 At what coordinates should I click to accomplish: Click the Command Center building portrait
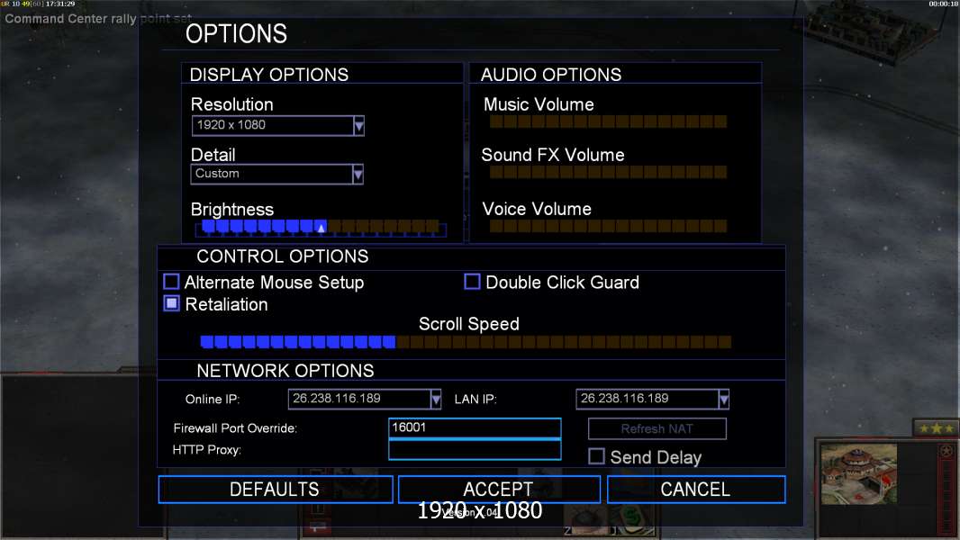pos(858,474)
